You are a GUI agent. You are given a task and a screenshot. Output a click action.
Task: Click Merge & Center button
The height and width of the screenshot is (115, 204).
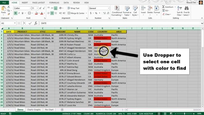pyautogui.click(x=76, y=13)
